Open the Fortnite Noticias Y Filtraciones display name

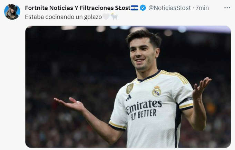(x=78, y=8)
